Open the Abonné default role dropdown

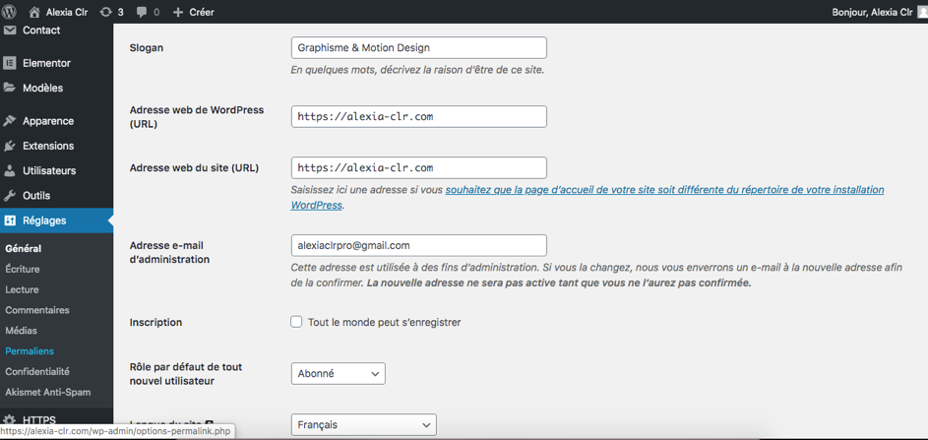(338, 374)
